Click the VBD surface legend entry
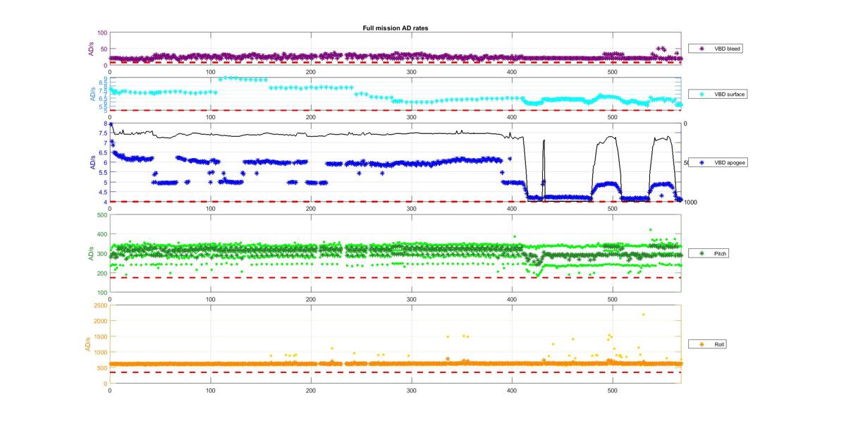The image size is (846, 431). tap(718, 94)
